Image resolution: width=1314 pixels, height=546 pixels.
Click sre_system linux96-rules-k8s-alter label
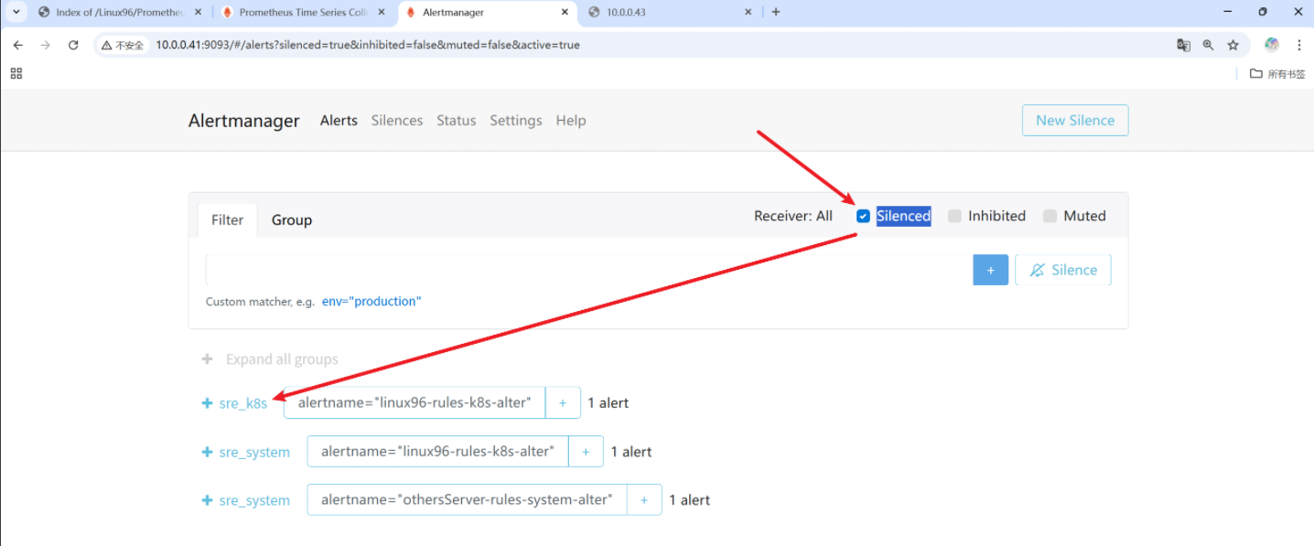tap(437, 451)
